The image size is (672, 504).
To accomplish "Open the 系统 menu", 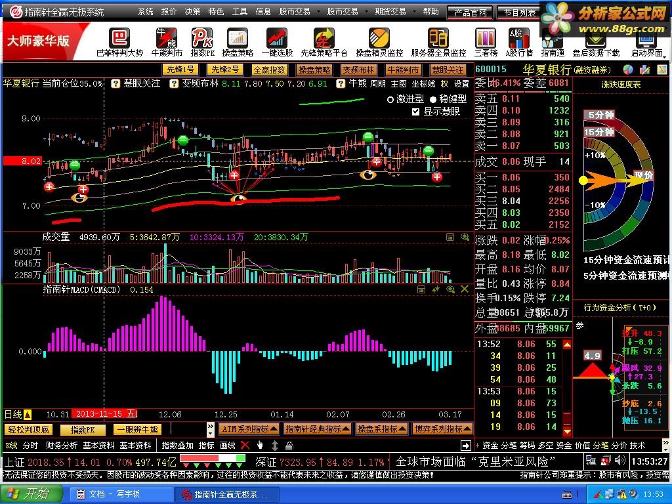I will click(x=146, y=12).
